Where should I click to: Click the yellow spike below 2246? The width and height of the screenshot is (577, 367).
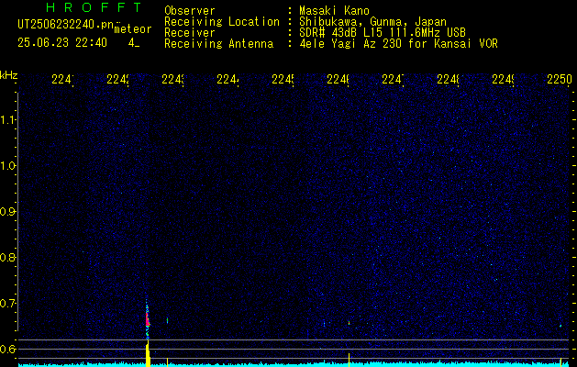tap(349, 360)
